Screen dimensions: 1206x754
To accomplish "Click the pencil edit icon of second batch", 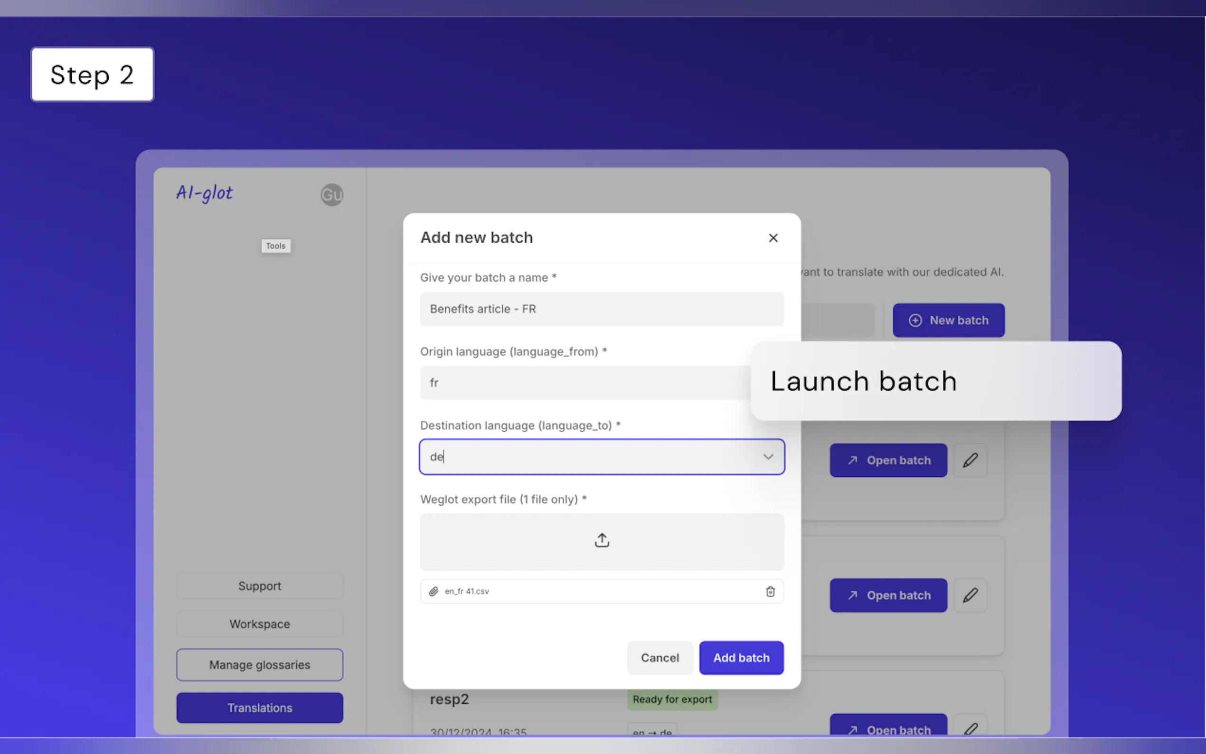I will (x=970, y=595).
